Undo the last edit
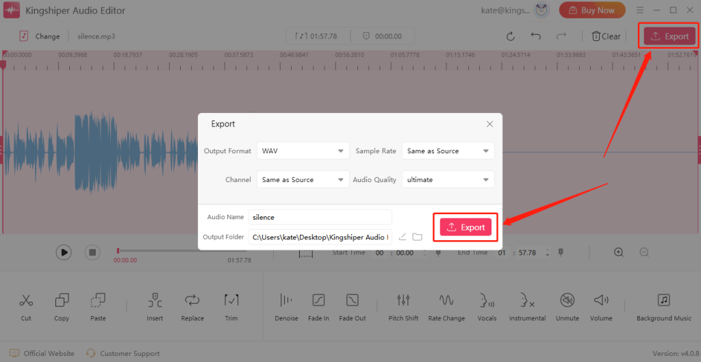This screenshot has height=362, width=701. (x=535, y=36)
